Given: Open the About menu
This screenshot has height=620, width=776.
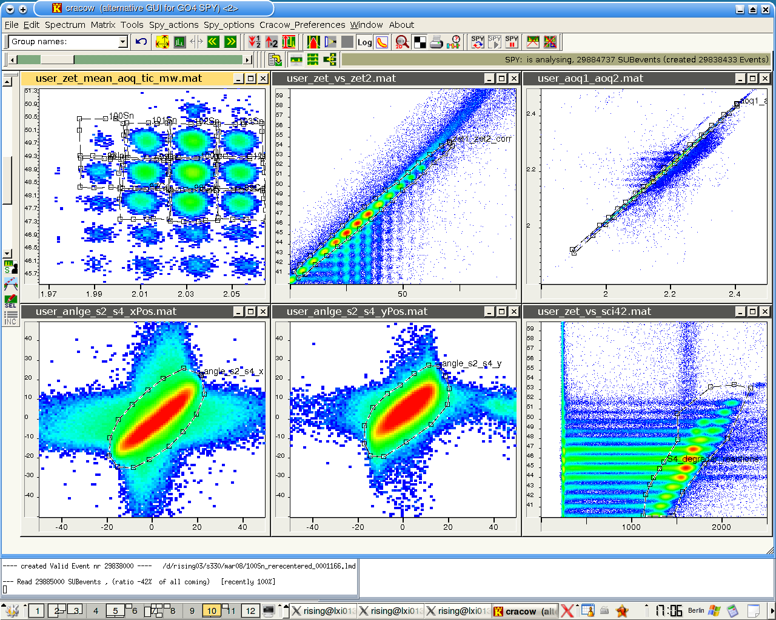Looking at the screenshot, I should [x=402, y=25].
